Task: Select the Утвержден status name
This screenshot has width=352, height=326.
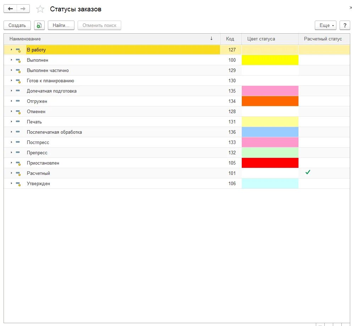Action: [38, 183]
